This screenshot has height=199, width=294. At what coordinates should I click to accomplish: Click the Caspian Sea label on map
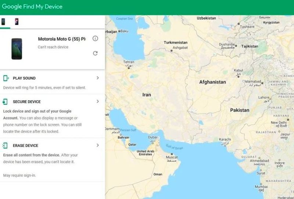124,19
